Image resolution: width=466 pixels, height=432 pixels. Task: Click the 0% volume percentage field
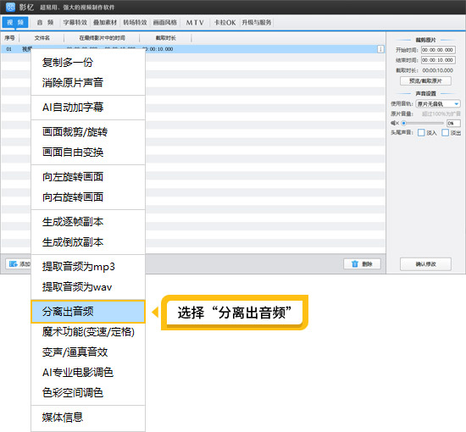453,123
